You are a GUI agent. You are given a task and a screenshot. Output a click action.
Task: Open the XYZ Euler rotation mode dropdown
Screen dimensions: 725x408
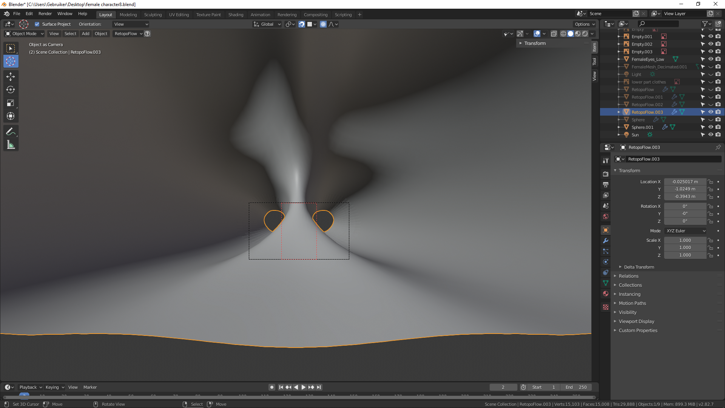pyautogui.click(x=685, y=231)
